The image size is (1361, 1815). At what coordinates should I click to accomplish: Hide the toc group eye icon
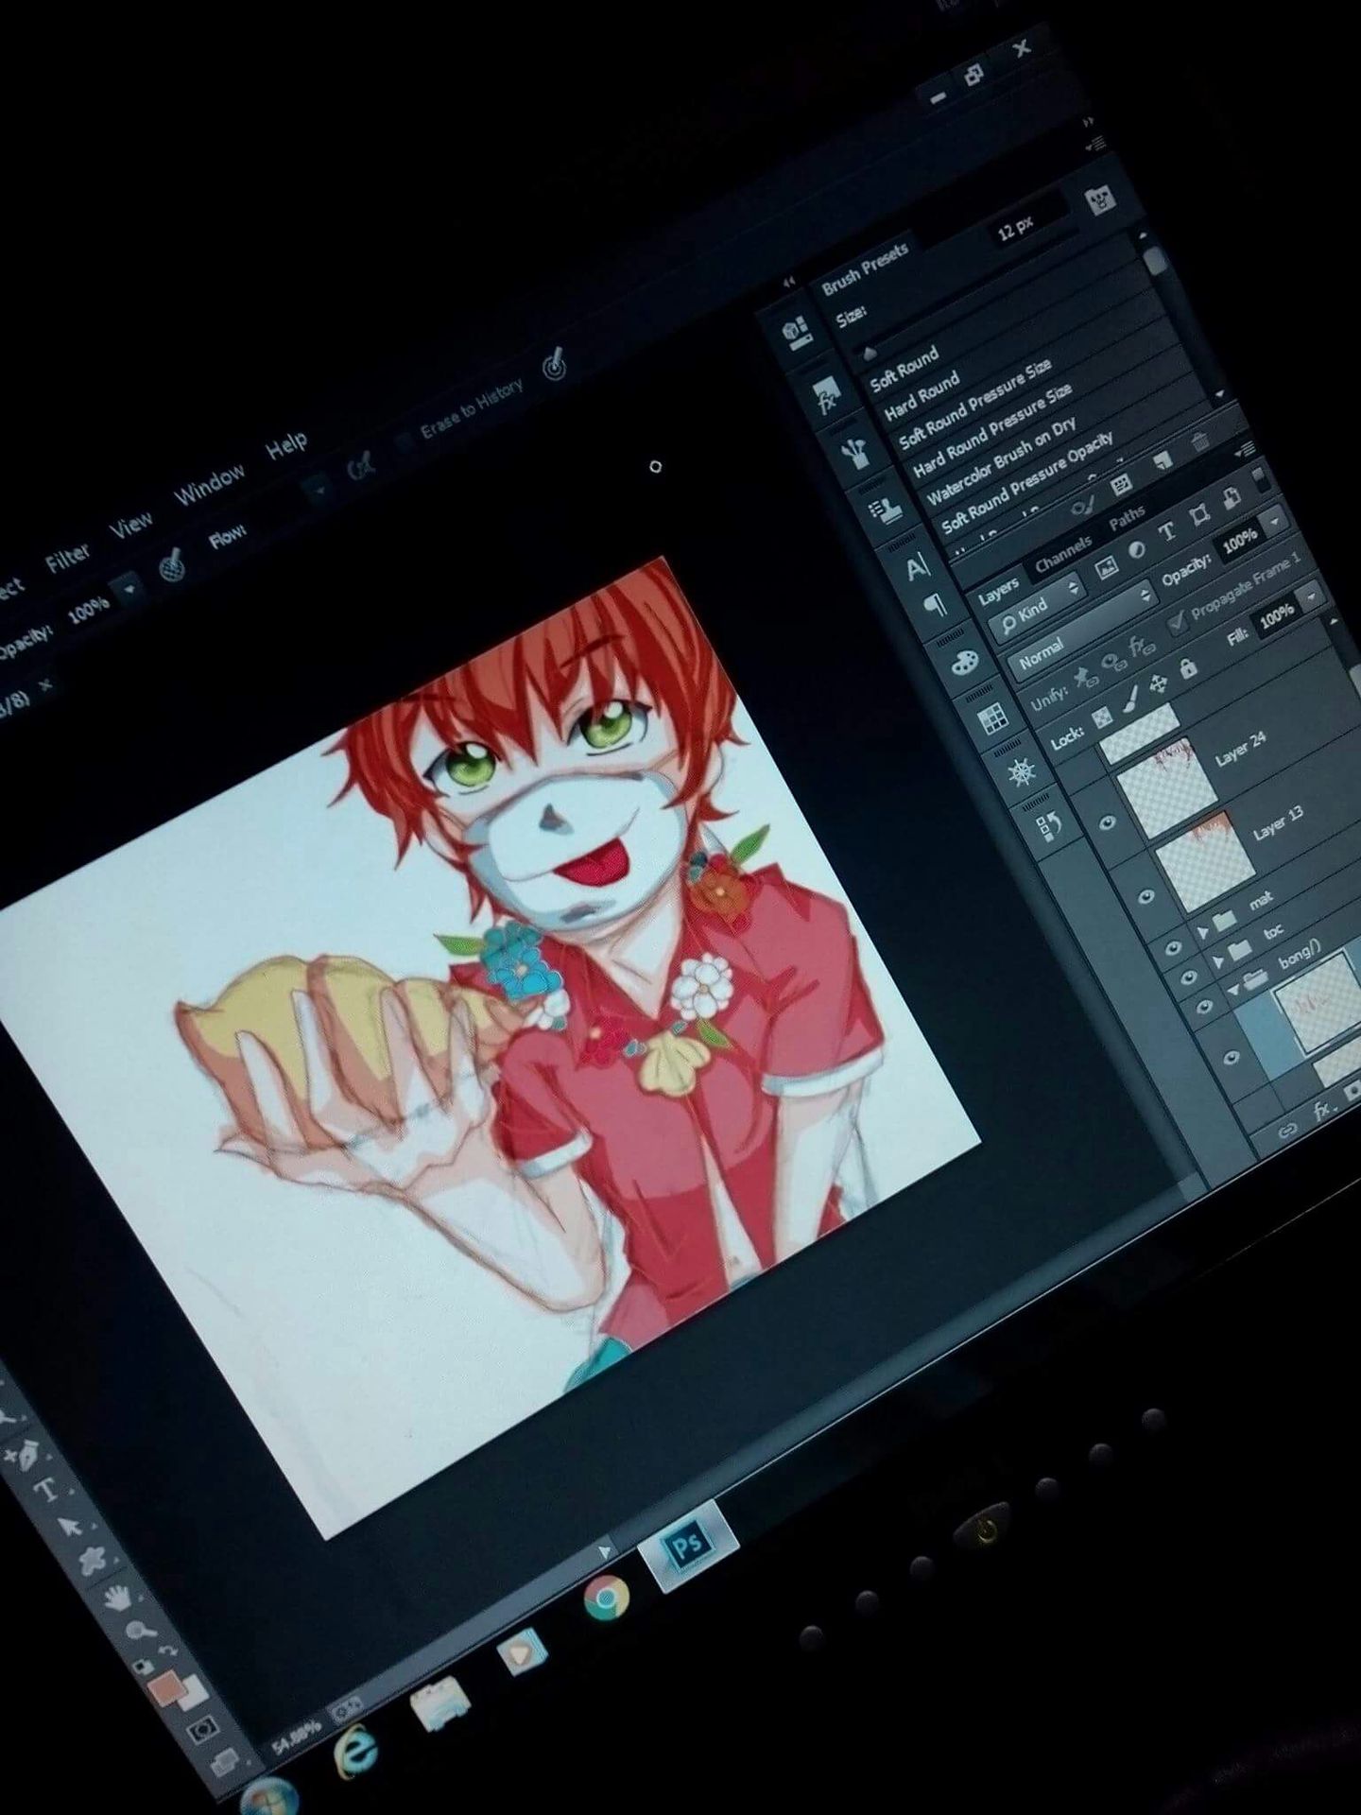tap(1188, 977)
